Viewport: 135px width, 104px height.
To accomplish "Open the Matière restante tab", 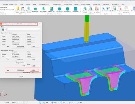I will [x=86, y=5].
